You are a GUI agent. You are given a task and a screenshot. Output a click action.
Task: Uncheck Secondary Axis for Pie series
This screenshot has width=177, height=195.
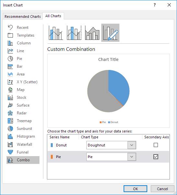coord(156,157)
